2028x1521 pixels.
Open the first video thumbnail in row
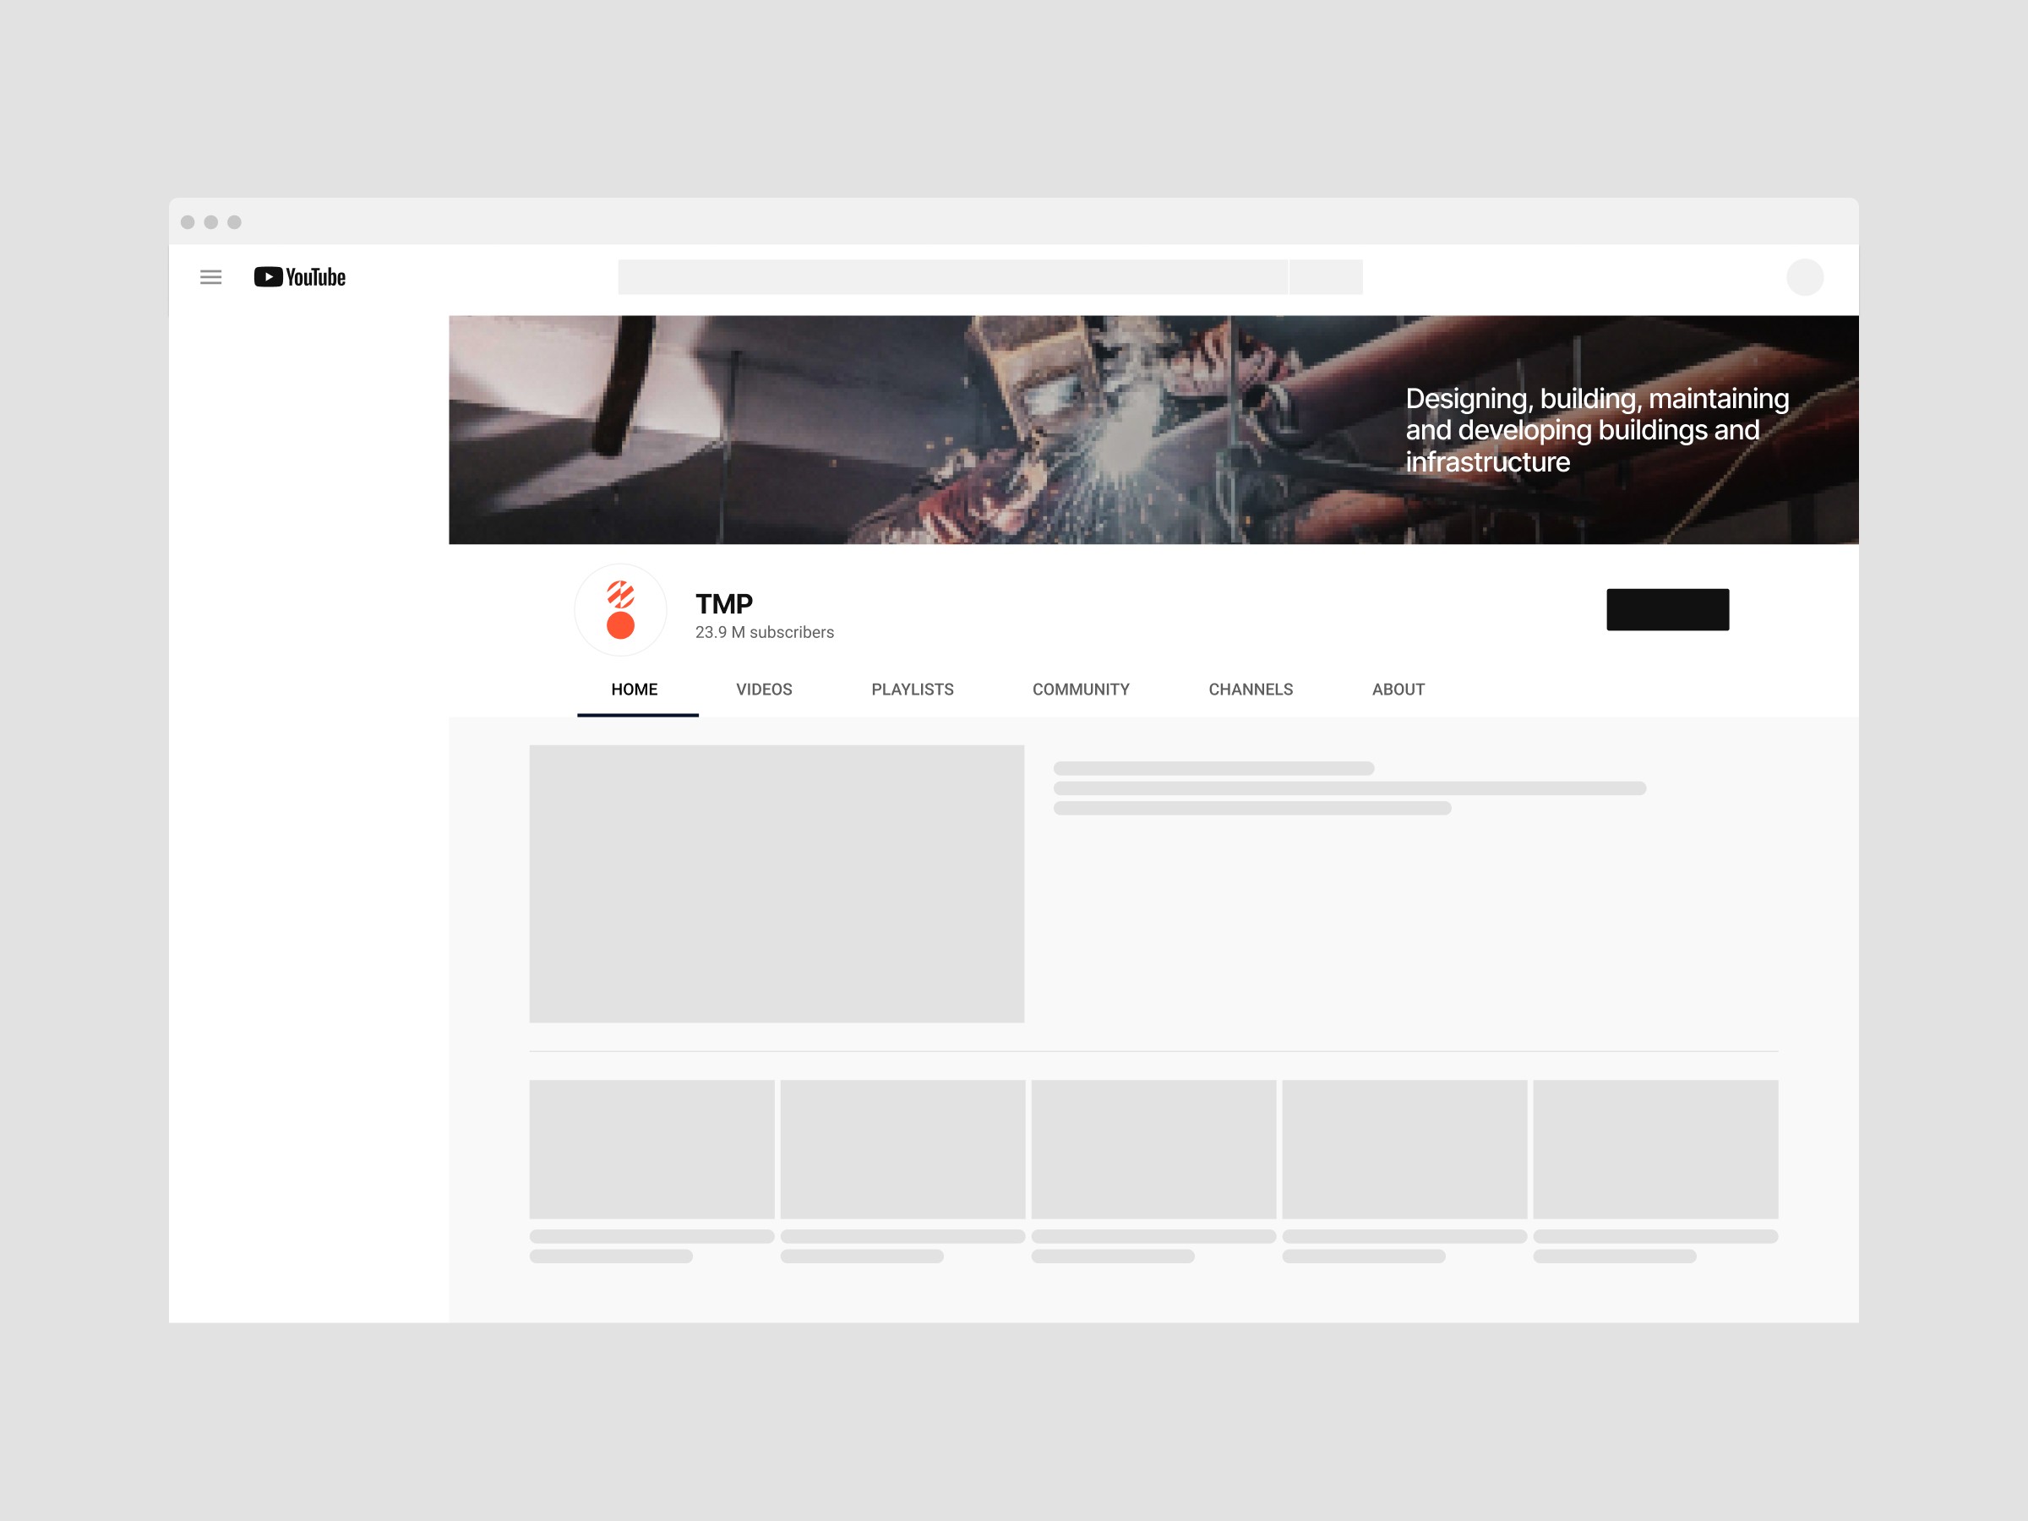click(x=651, y=1148)
